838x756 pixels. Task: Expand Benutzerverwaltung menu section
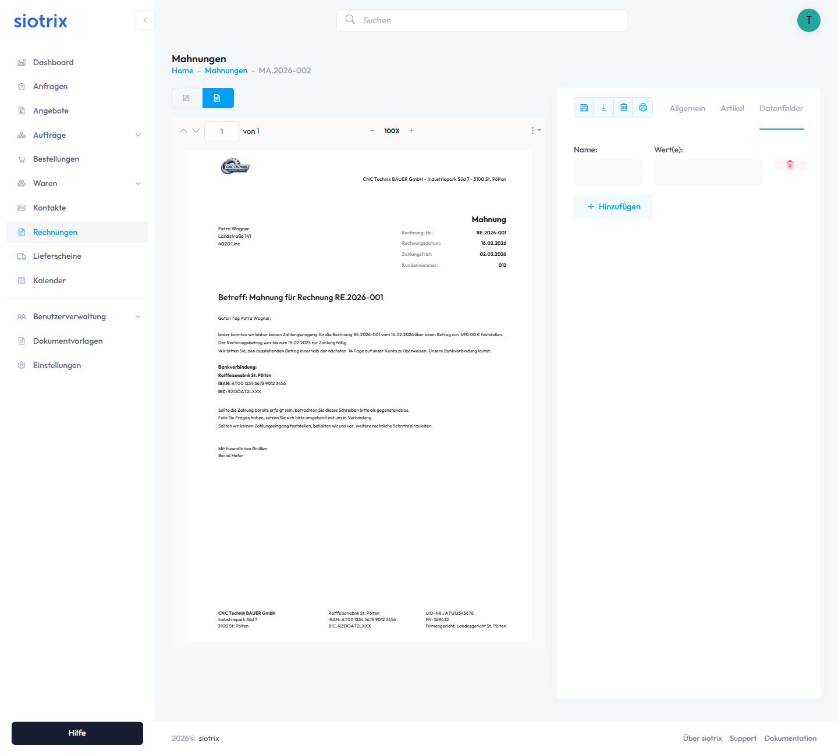pos(138,317)
